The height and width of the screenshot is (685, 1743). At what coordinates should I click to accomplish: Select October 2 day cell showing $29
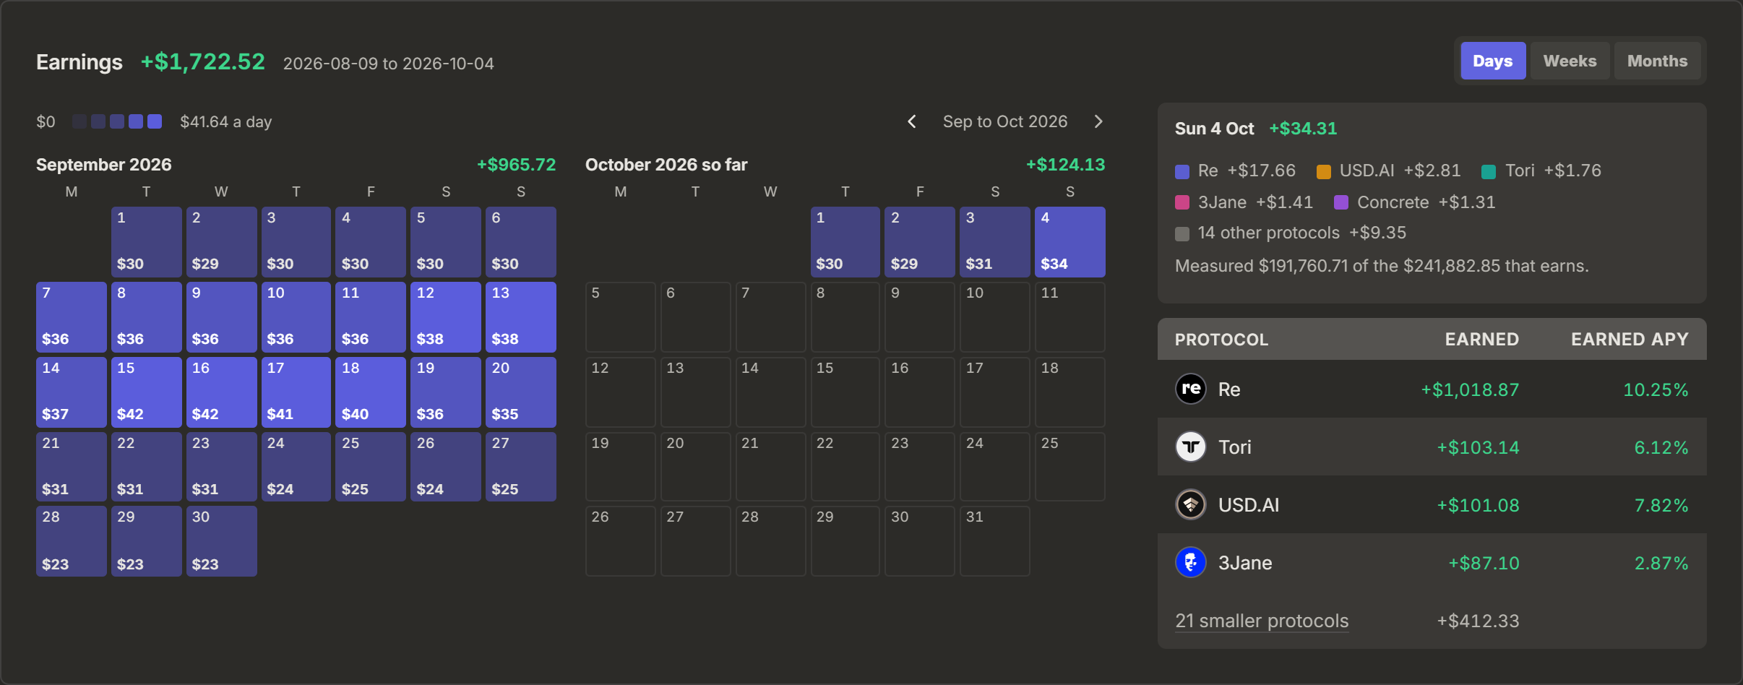pyautogui.click(x=920, y=242)
